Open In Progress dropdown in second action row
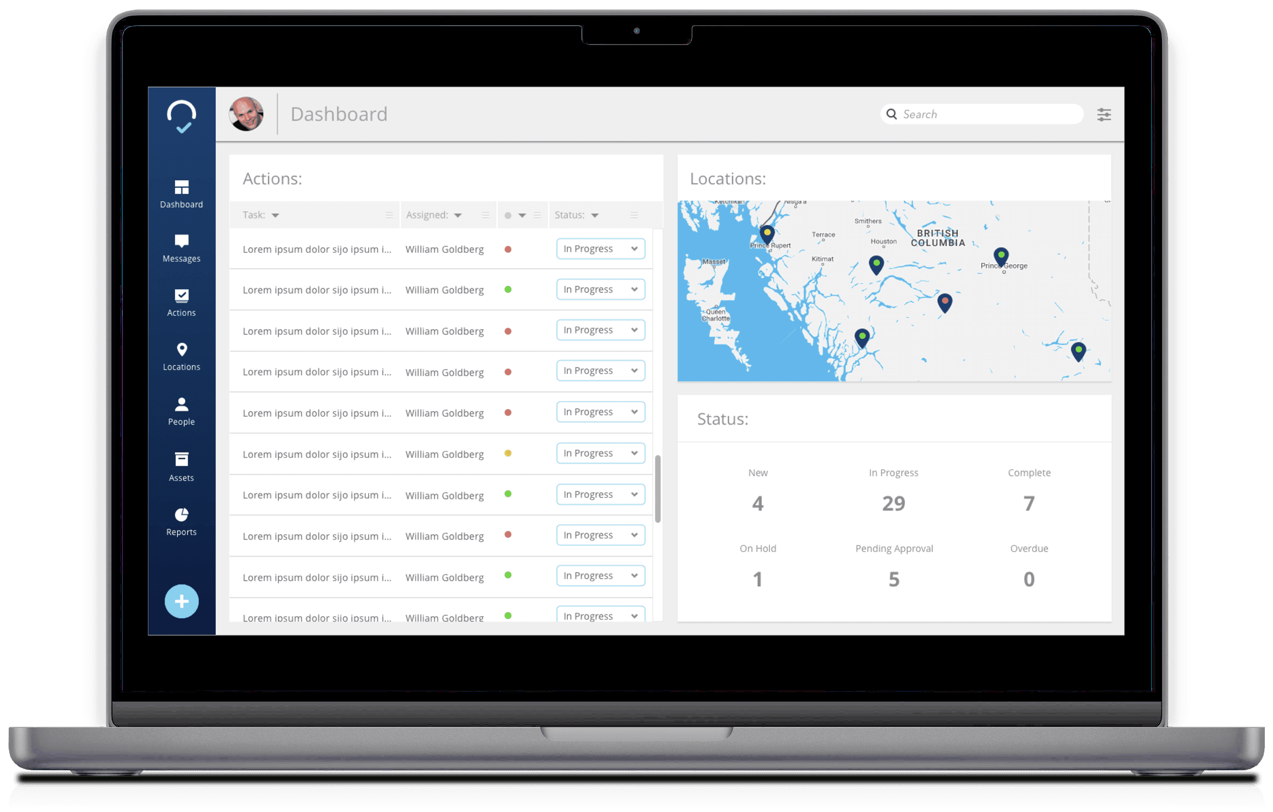 [x=600, y=290]
